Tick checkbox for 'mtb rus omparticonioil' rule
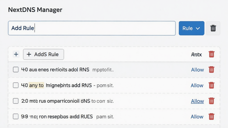 pyautogui.click(x=16, y=101)
